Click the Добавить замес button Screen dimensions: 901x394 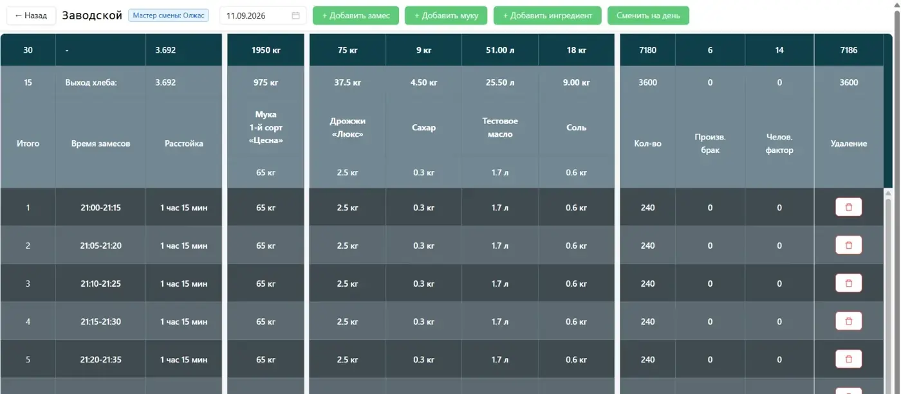click(x=356, y=15)
